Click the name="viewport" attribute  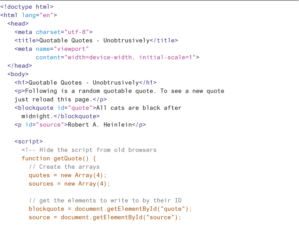click(62, 49)
